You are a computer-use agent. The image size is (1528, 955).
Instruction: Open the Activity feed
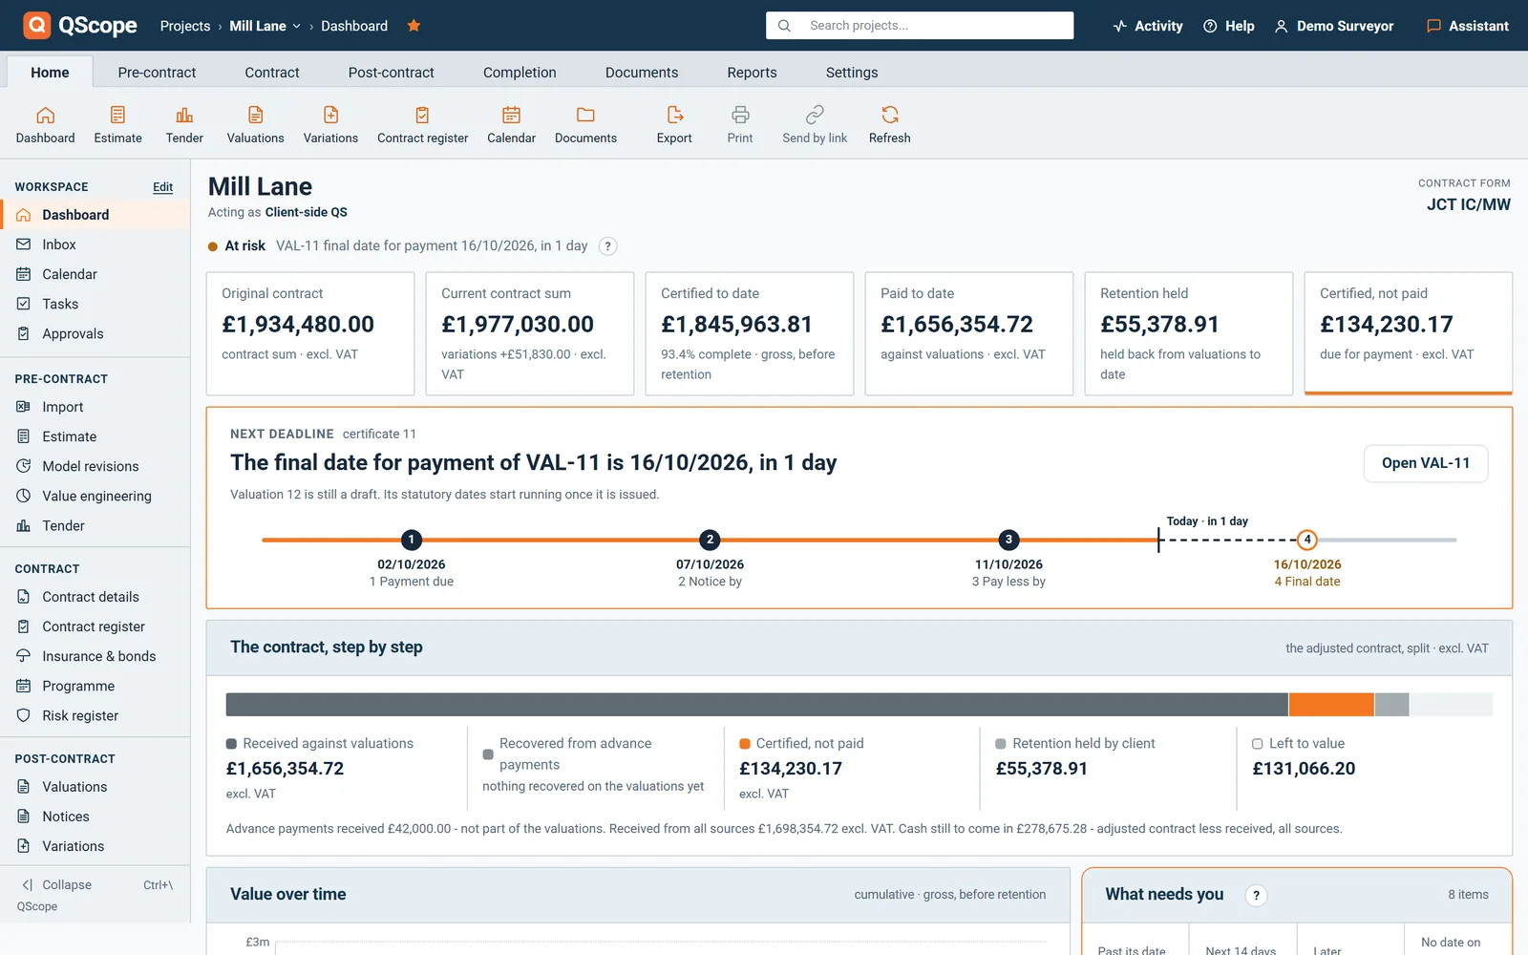tap(1147, 26)
